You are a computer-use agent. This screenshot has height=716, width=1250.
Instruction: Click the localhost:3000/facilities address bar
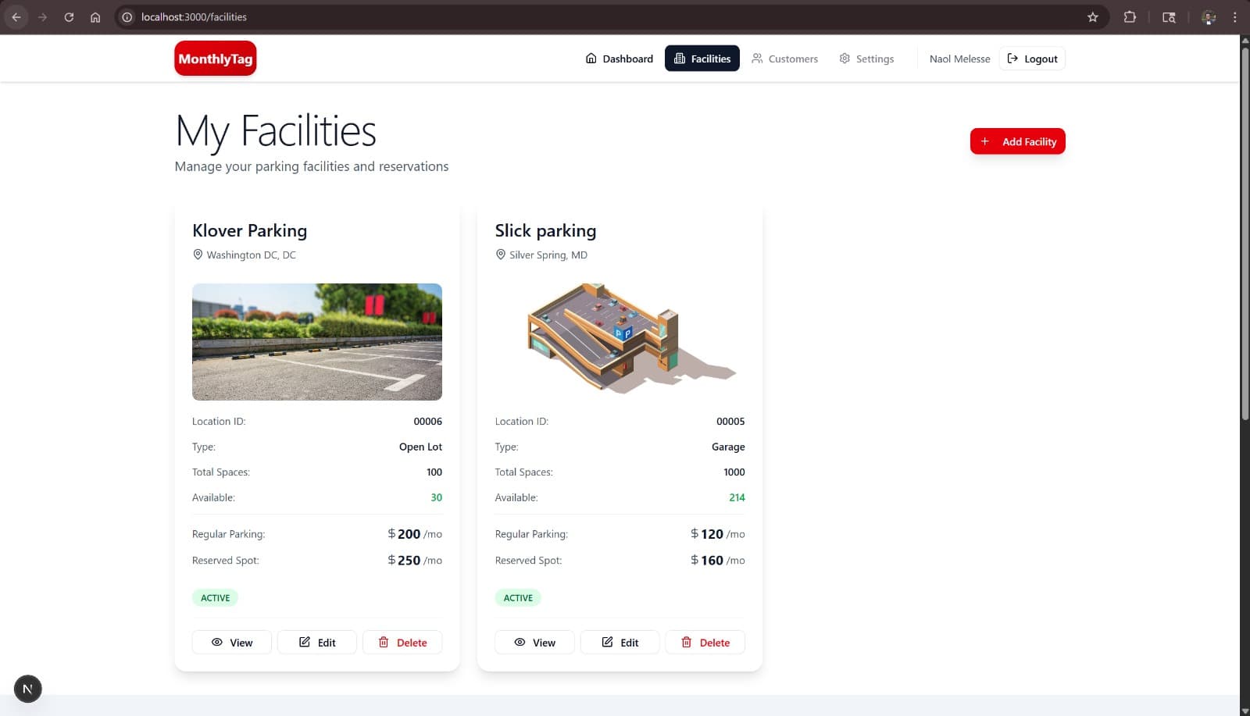pos(612,17)
